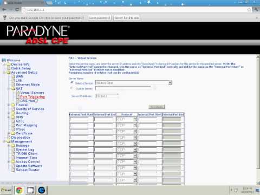
Task: Click the Server IP Address field
Action: [x=107, y=96]
